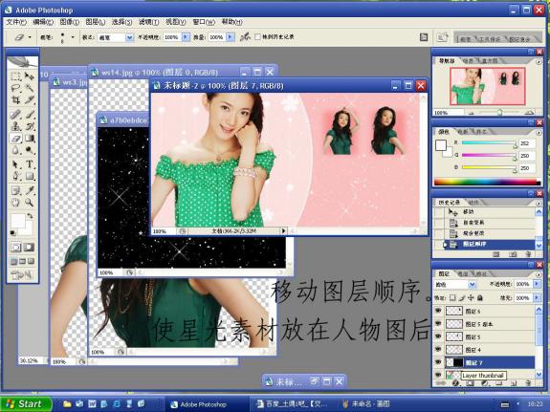The width and height of the screenshot is (550, 412).
Task: Select the Type tool
Action: (x=30, y=164)
